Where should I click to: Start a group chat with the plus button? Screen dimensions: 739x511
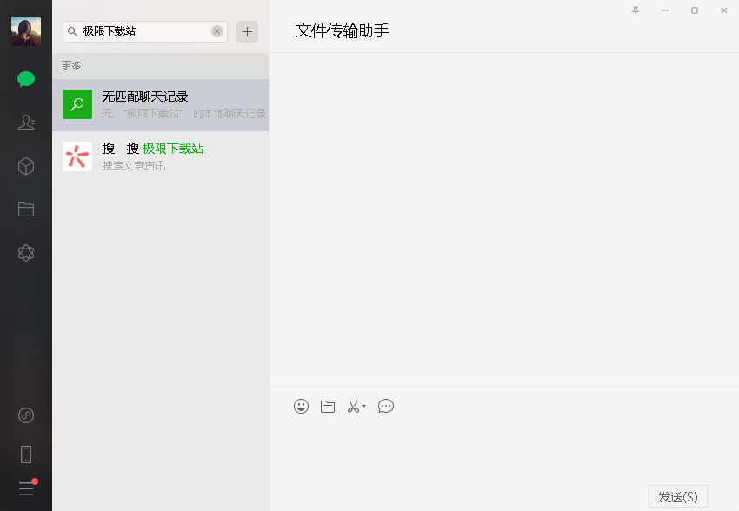pyautogui.click(x=247, y=31)
